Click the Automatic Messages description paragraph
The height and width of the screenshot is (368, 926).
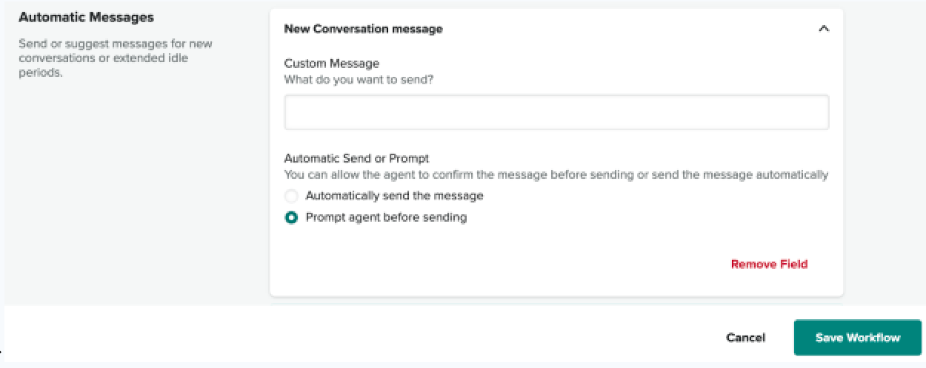[x=115, y=58]
